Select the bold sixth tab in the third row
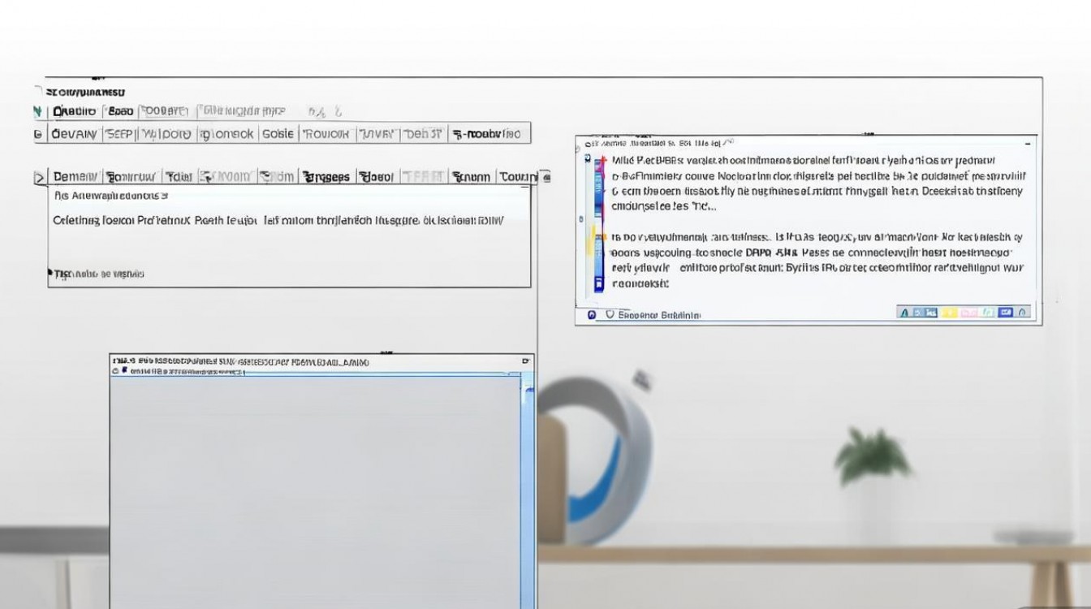1091x609 pixels. (326, 176)
